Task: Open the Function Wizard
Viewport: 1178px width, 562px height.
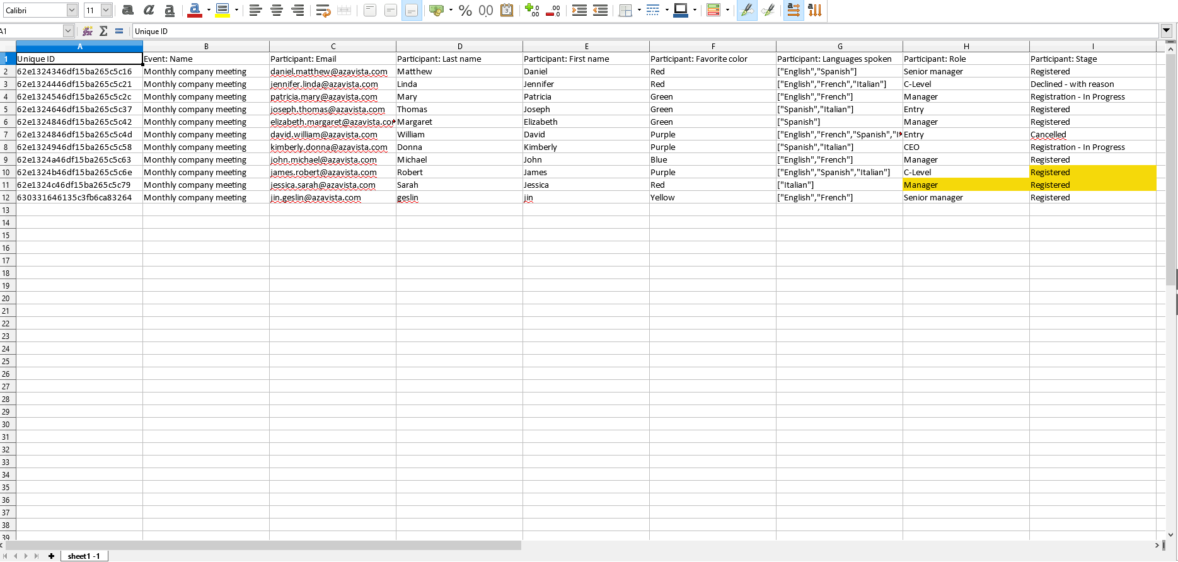Action: tap(88, 31)
